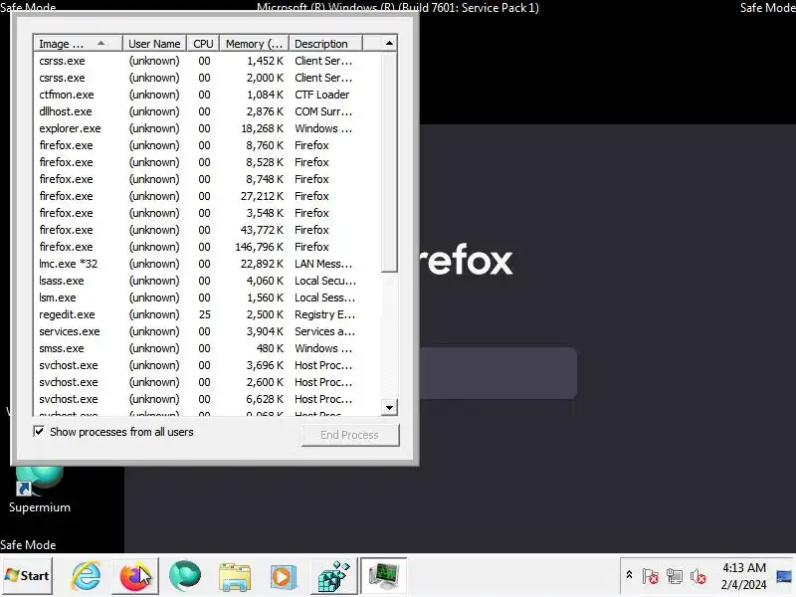Select the lsm.exe process row
Image resolution: width=796 pixels, height=597 pixels.
[207, 298]
